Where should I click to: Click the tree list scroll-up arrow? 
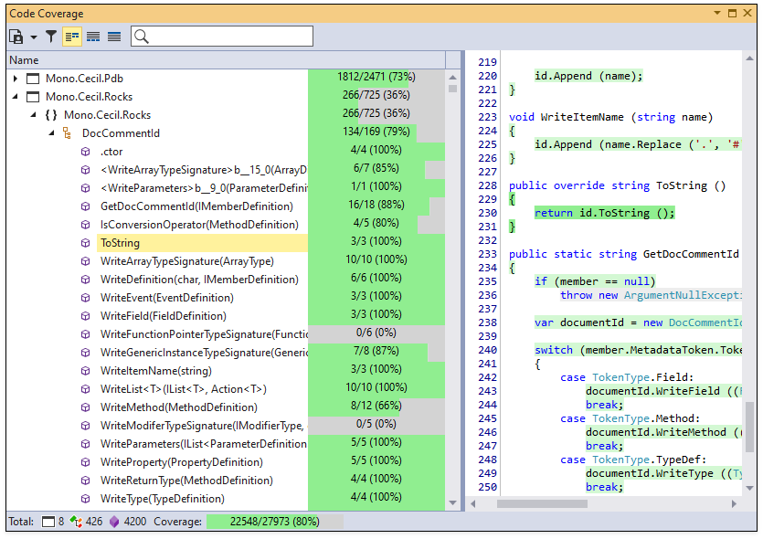point(452,78)
